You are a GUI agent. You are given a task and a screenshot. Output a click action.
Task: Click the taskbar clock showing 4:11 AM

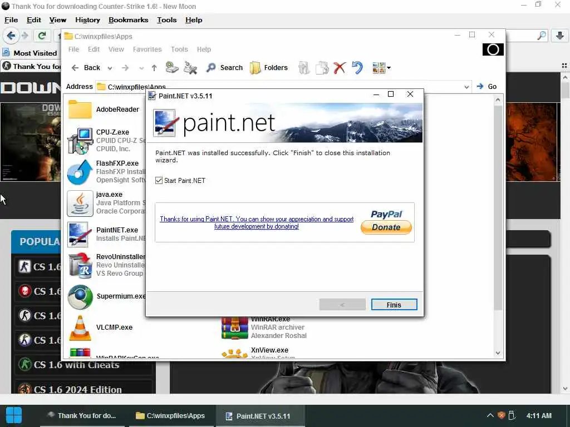[539, 416]
